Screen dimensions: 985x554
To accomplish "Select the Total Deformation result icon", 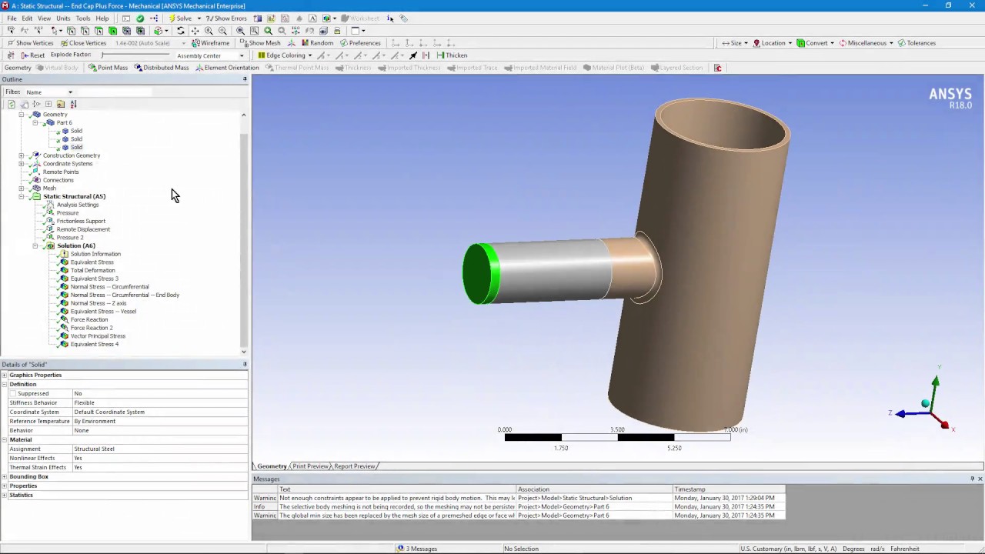I will [64, 271].
